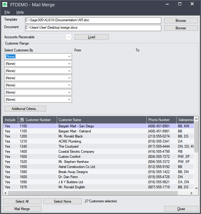Start the Mail Merge
Viewport: 201px width, 214px height.
(22, 209)
